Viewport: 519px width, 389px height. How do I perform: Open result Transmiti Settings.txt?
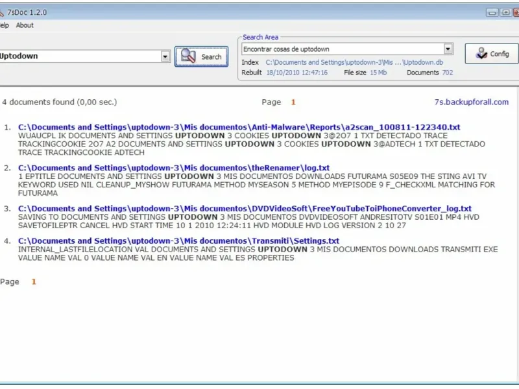click(179, 241)
